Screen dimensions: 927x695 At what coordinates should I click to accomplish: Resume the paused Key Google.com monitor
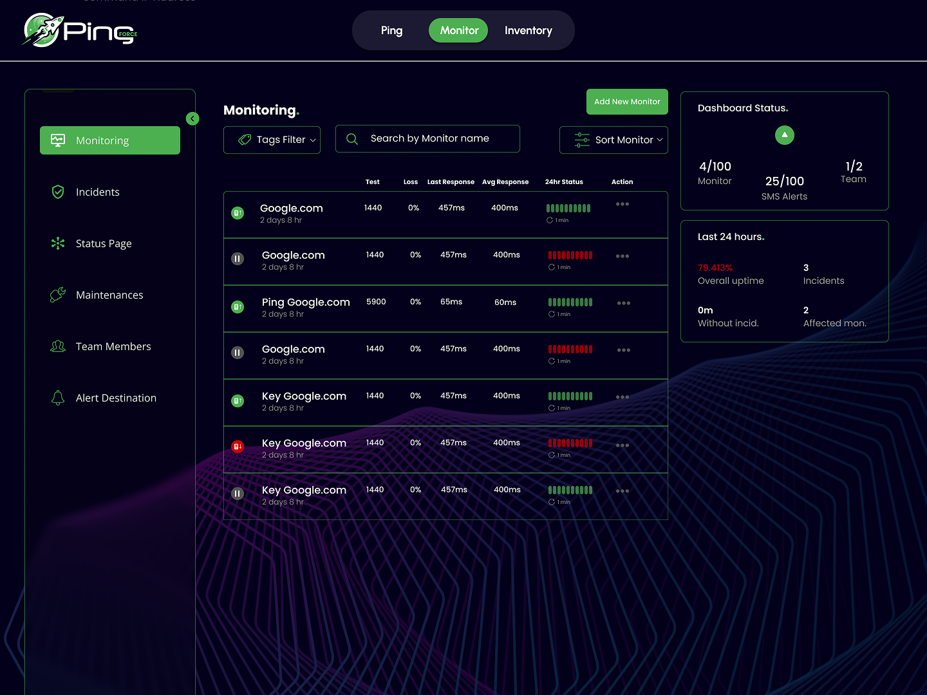coord(238,494)
